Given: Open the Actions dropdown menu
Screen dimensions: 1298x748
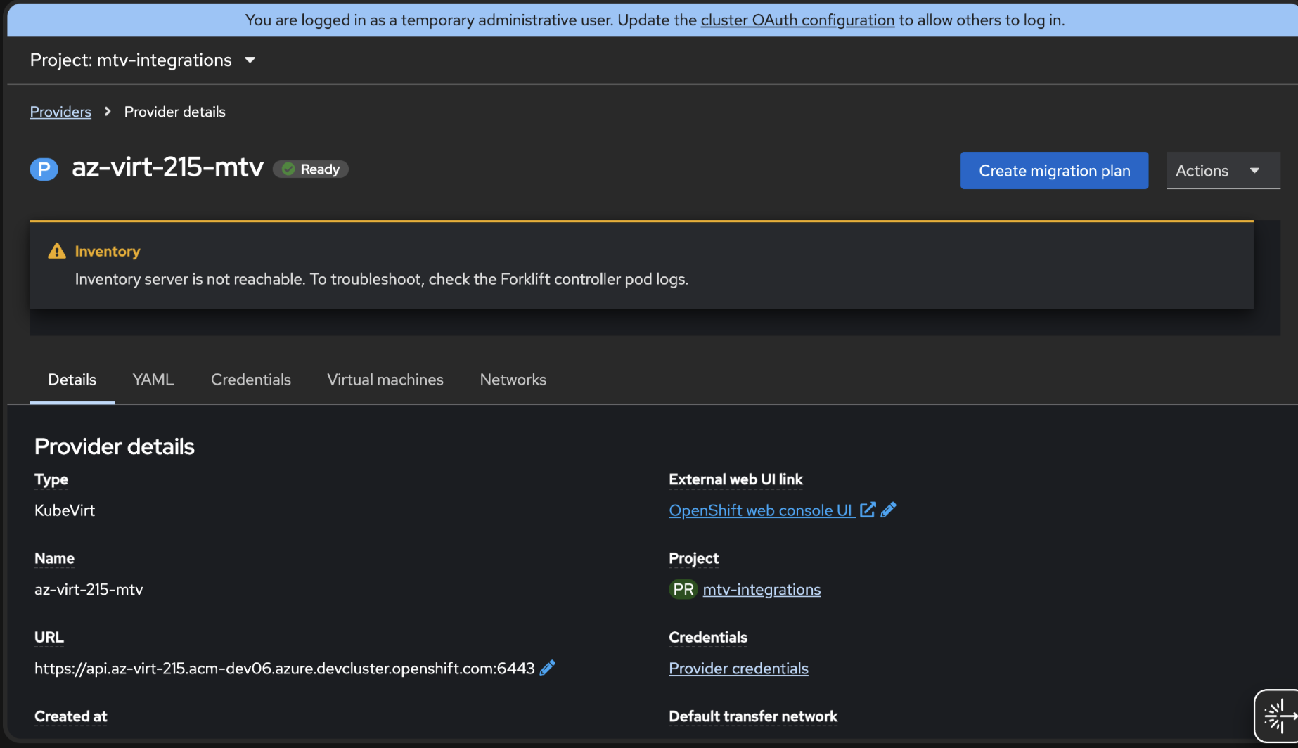Looking at the screenshot, I should pyautogui.click(x=1222, y=171).
